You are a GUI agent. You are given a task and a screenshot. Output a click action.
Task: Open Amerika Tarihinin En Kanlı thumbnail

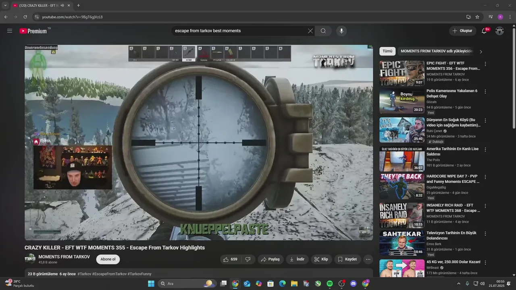[402, 159]
